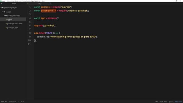This screenshot has height=103, width=183.
Task: Click 'now listening for requests' string
Action: (73, 37)
